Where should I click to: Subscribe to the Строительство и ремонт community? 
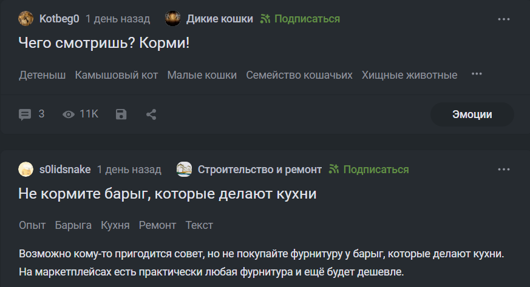pyautogui.click(x=369, y=170)
